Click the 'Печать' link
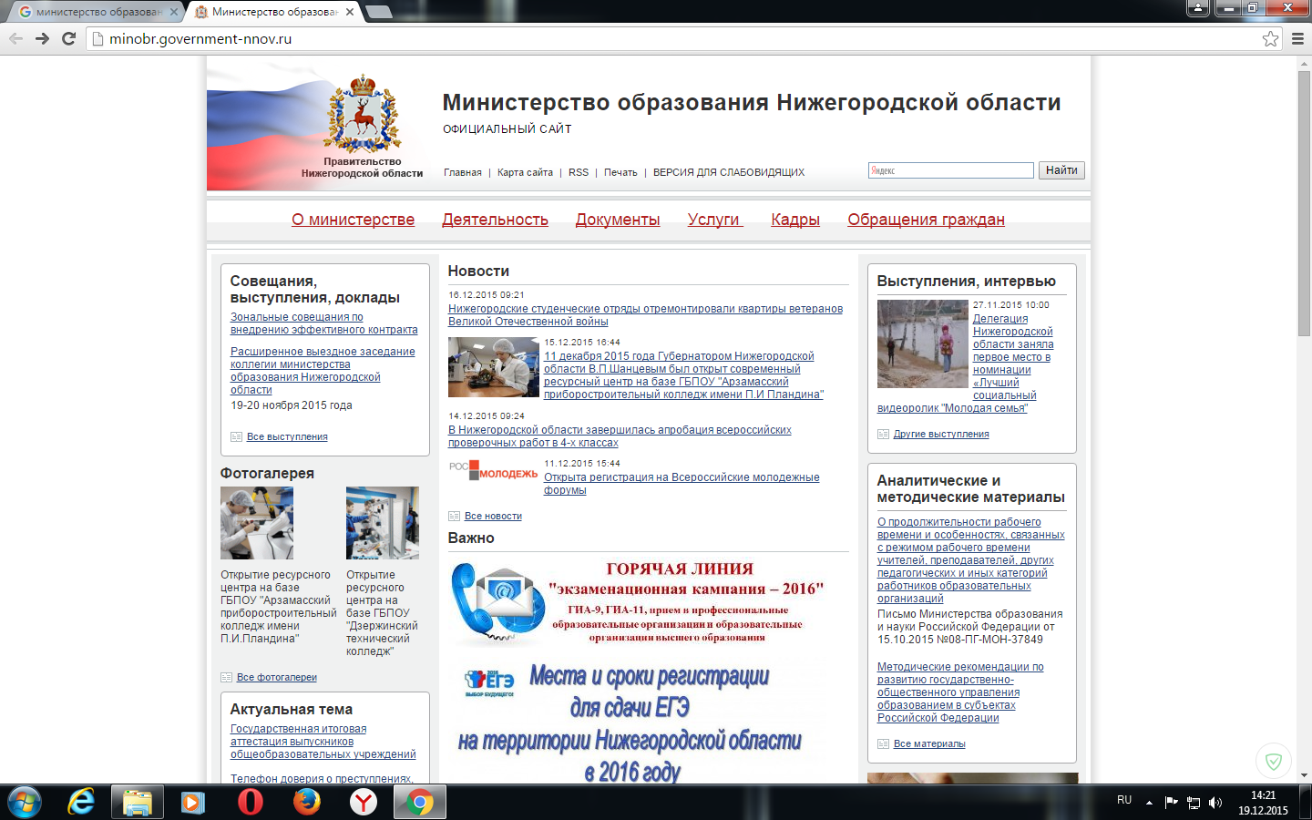This screenshot has height=820, width=1312. [x=620, y=172]
